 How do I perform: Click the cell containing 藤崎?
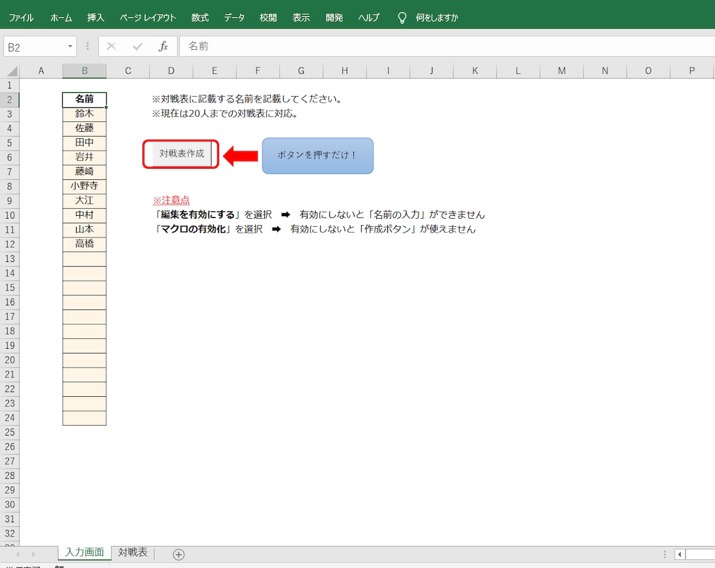pos(84,172)
